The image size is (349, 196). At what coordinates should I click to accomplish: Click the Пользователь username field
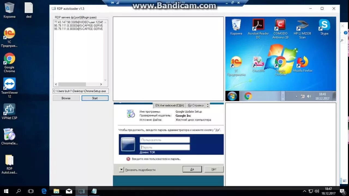(165, 140)
